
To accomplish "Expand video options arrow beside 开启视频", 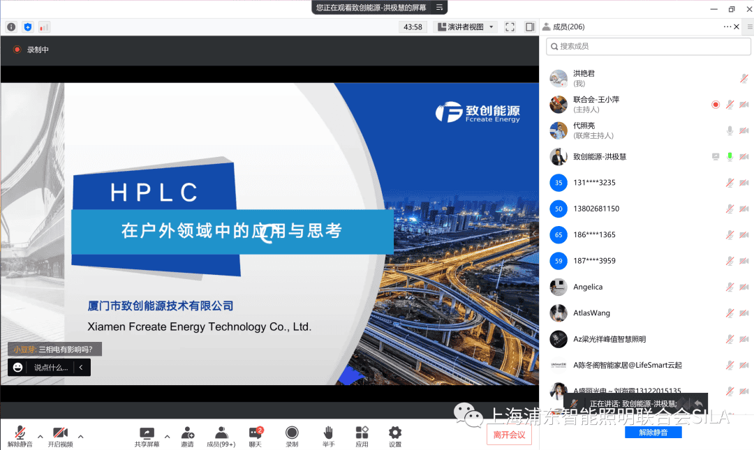I will [x=80, y=437].
